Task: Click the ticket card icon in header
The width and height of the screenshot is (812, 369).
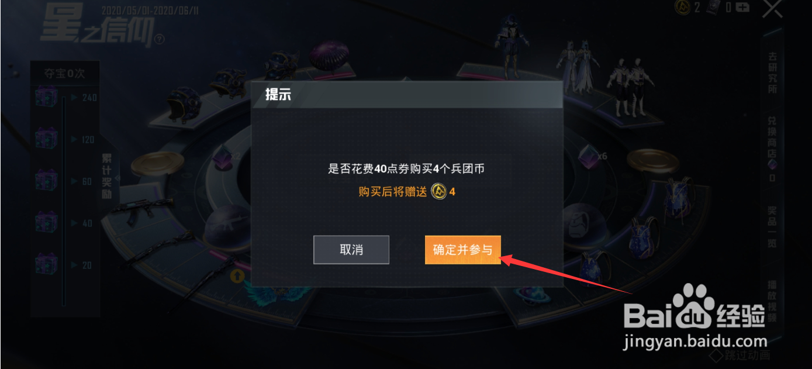Action: [713, 7]
